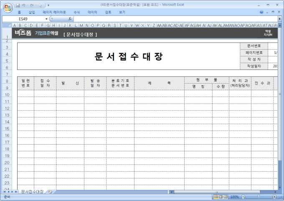Open the 삽입 ribbon tab
The width and height of the screenshot is (284, 201).
tap(32, 12)
